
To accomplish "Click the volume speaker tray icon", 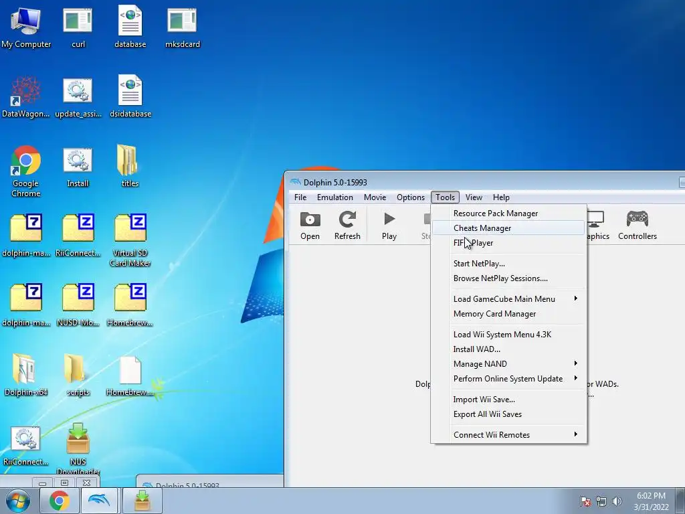I will coord(617,501).
